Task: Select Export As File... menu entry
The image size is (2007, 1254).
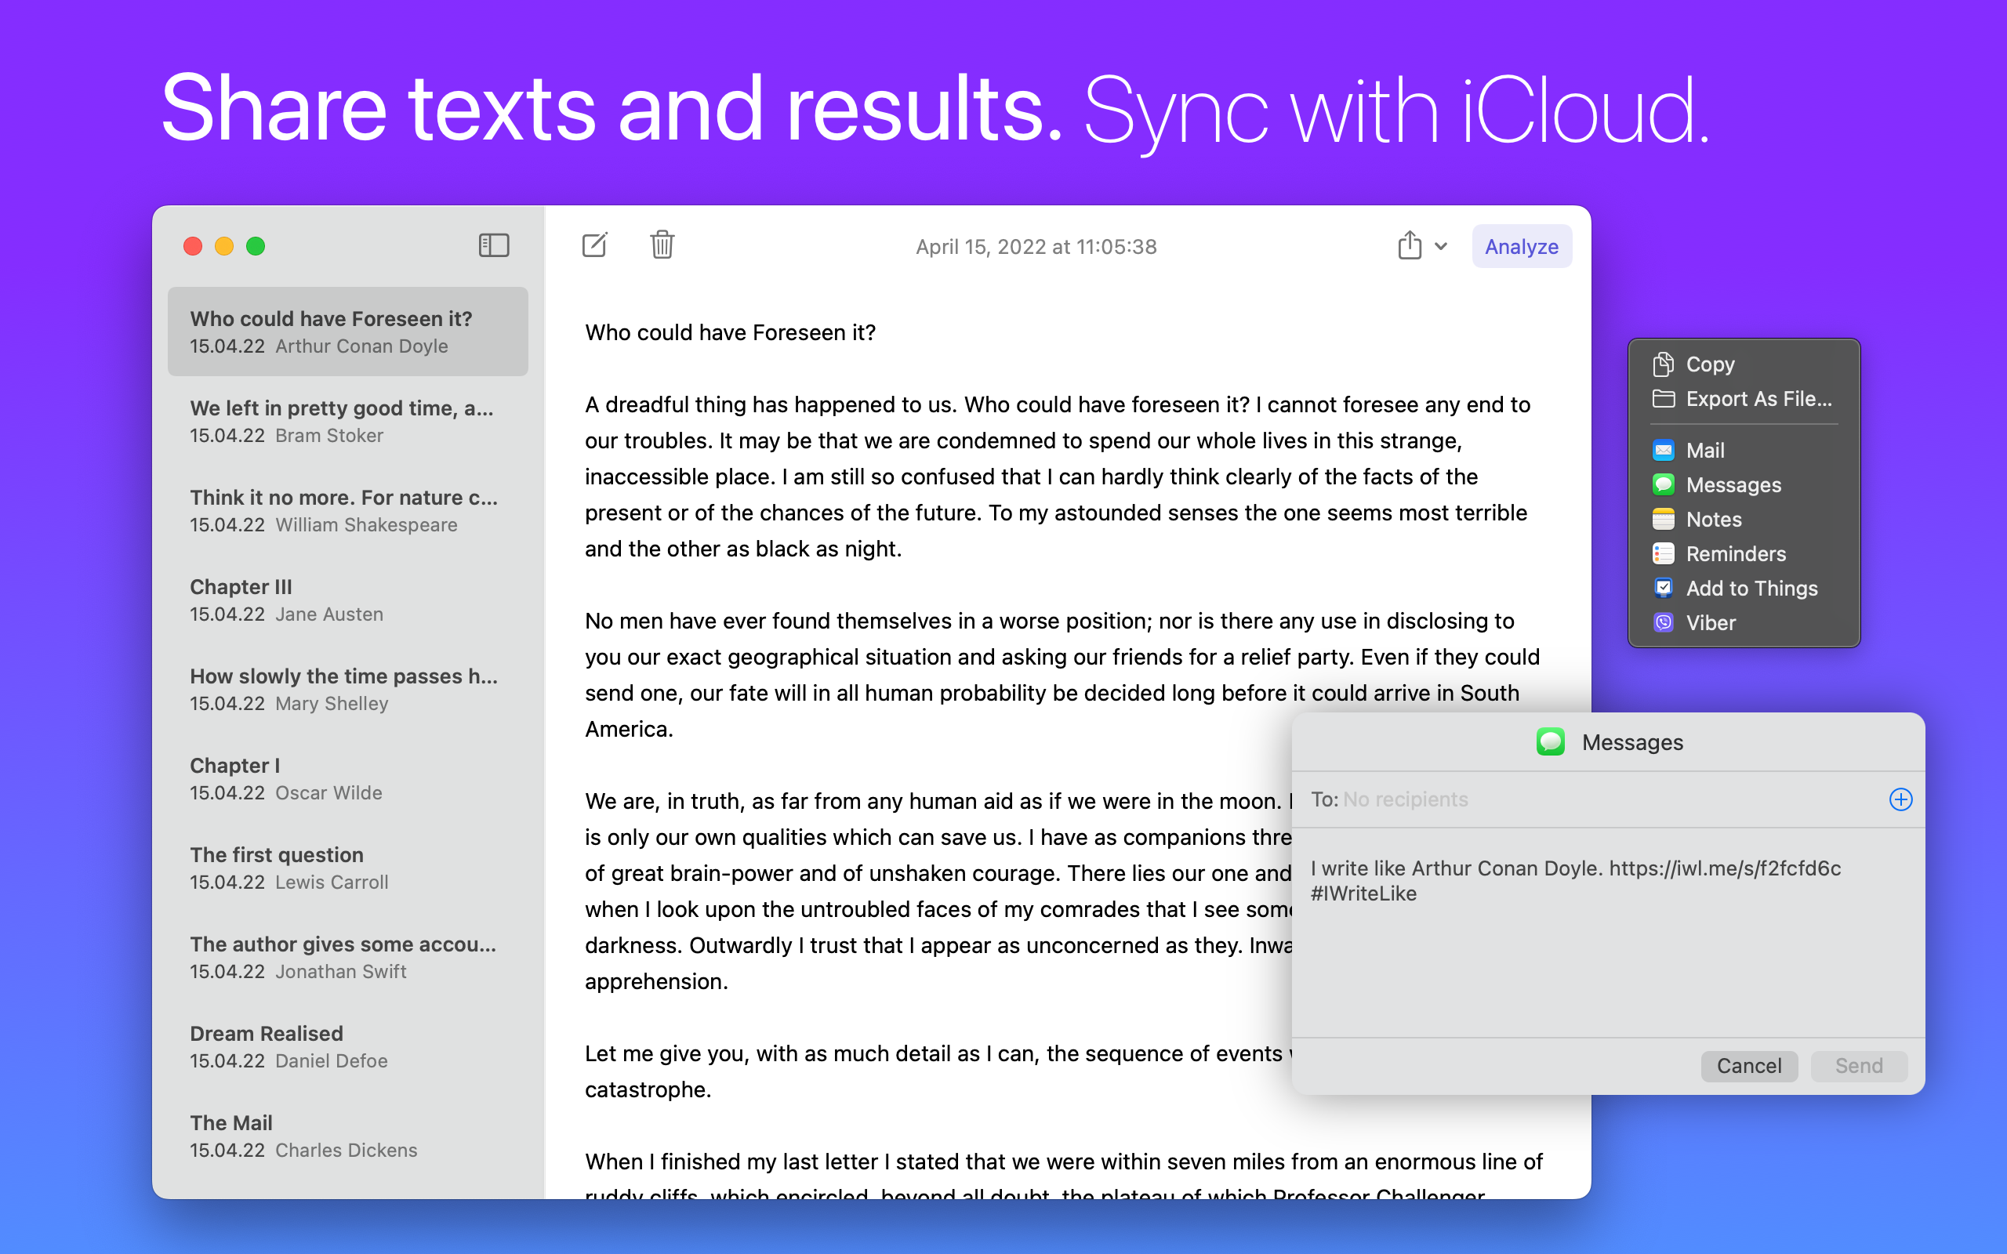Action: pyautogui.click(x=1758, y=399)
